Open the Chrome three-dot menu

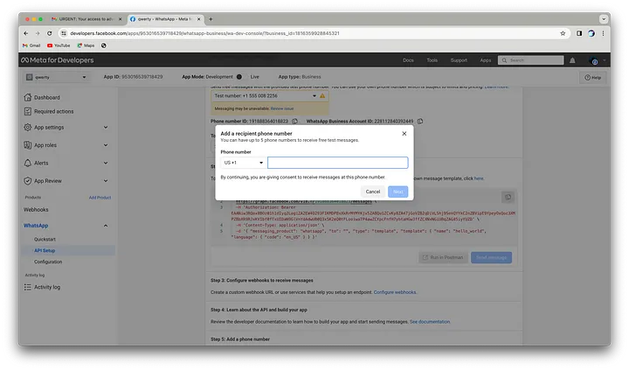[603, 33]
